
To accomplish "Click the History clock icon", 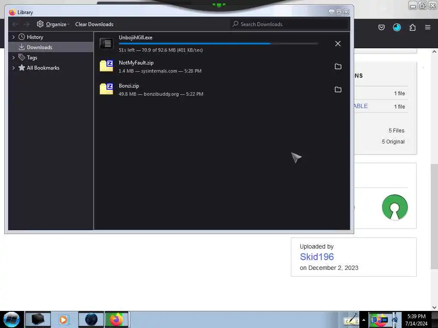I will [x=21, y=37].
